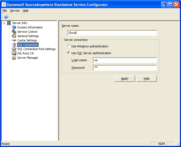Click into the Server name field
181x147 pixels.
click(x=112, y=33)
